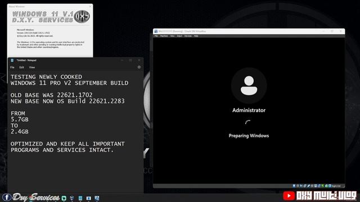Click the VirtualBox USB status icon
This screenshot has height=202, width=360.
tap(309, 186)
